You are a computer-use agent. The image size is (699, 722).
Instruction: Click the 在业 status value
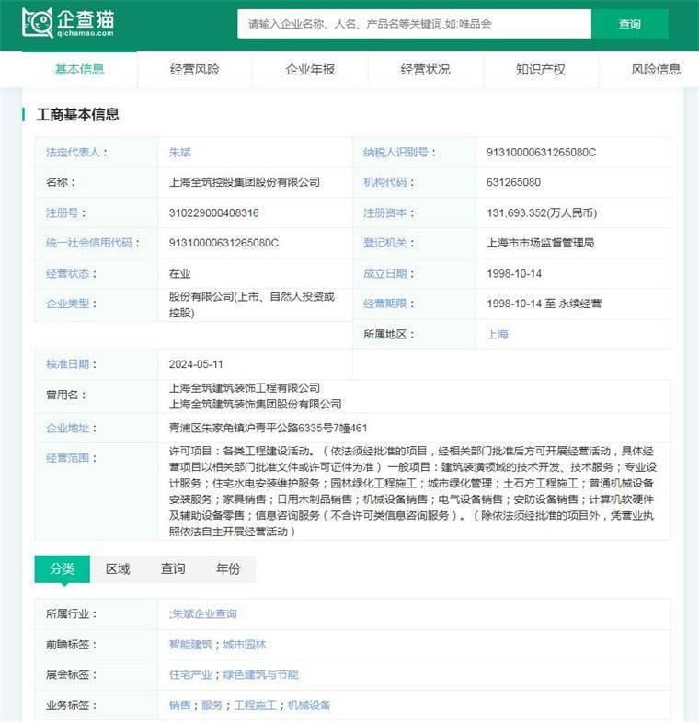(179, 273)
